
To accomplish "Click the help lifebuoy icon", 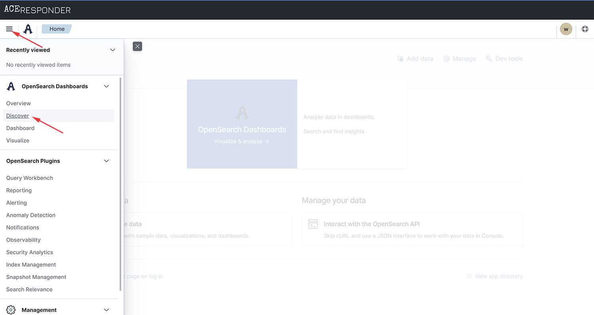I will point(585,29).
